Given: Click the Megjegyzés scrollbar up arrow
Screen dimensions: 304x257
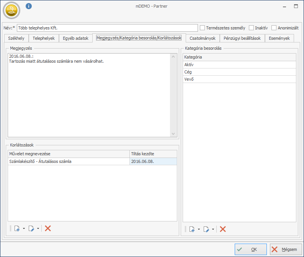Looking at the screenshot, I should (173, 57).
